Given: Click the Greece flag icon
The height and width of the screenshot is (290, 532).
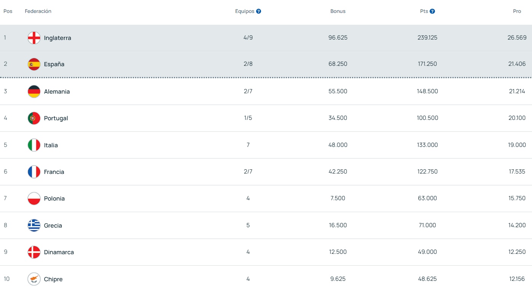Looking at the screenshot, I should [34, 225].
